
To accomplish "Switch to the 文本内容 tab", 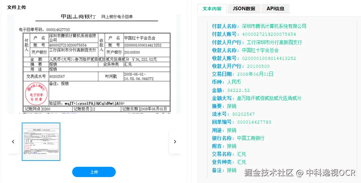I will tap(212, 9).
